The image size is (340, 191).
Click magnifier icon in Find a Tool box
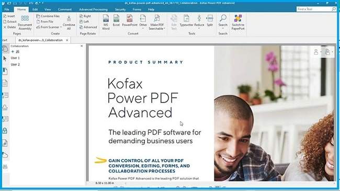[x=334, y=9]
